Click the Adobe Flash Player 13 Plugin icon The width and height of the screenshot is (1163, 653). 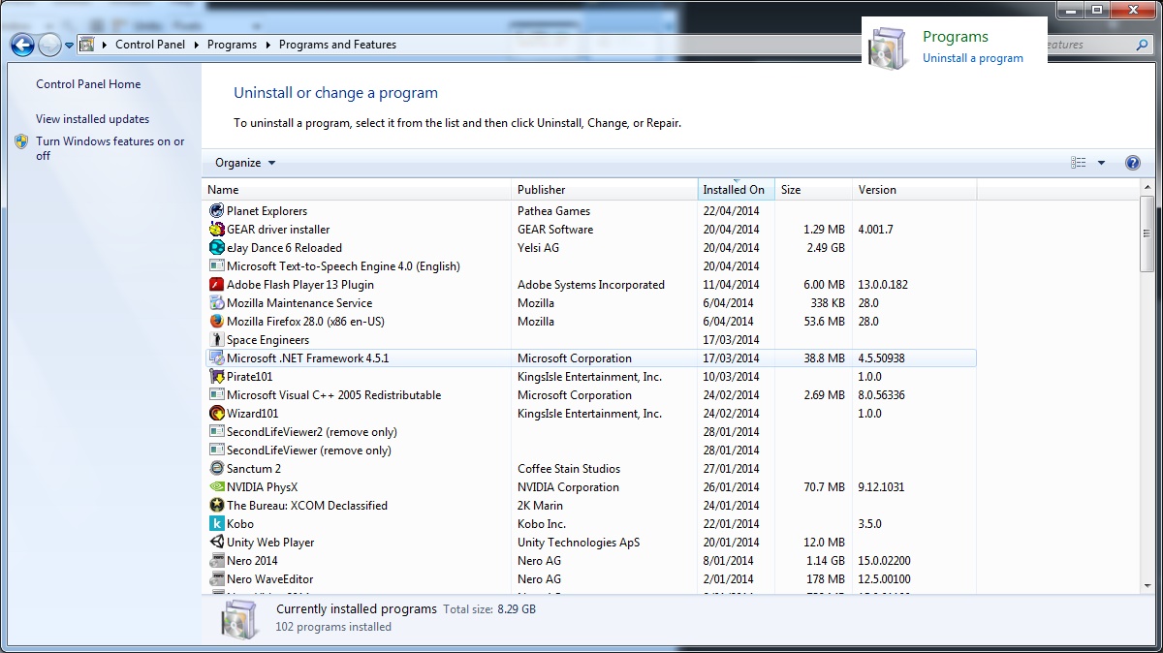(x=217, y=285)
